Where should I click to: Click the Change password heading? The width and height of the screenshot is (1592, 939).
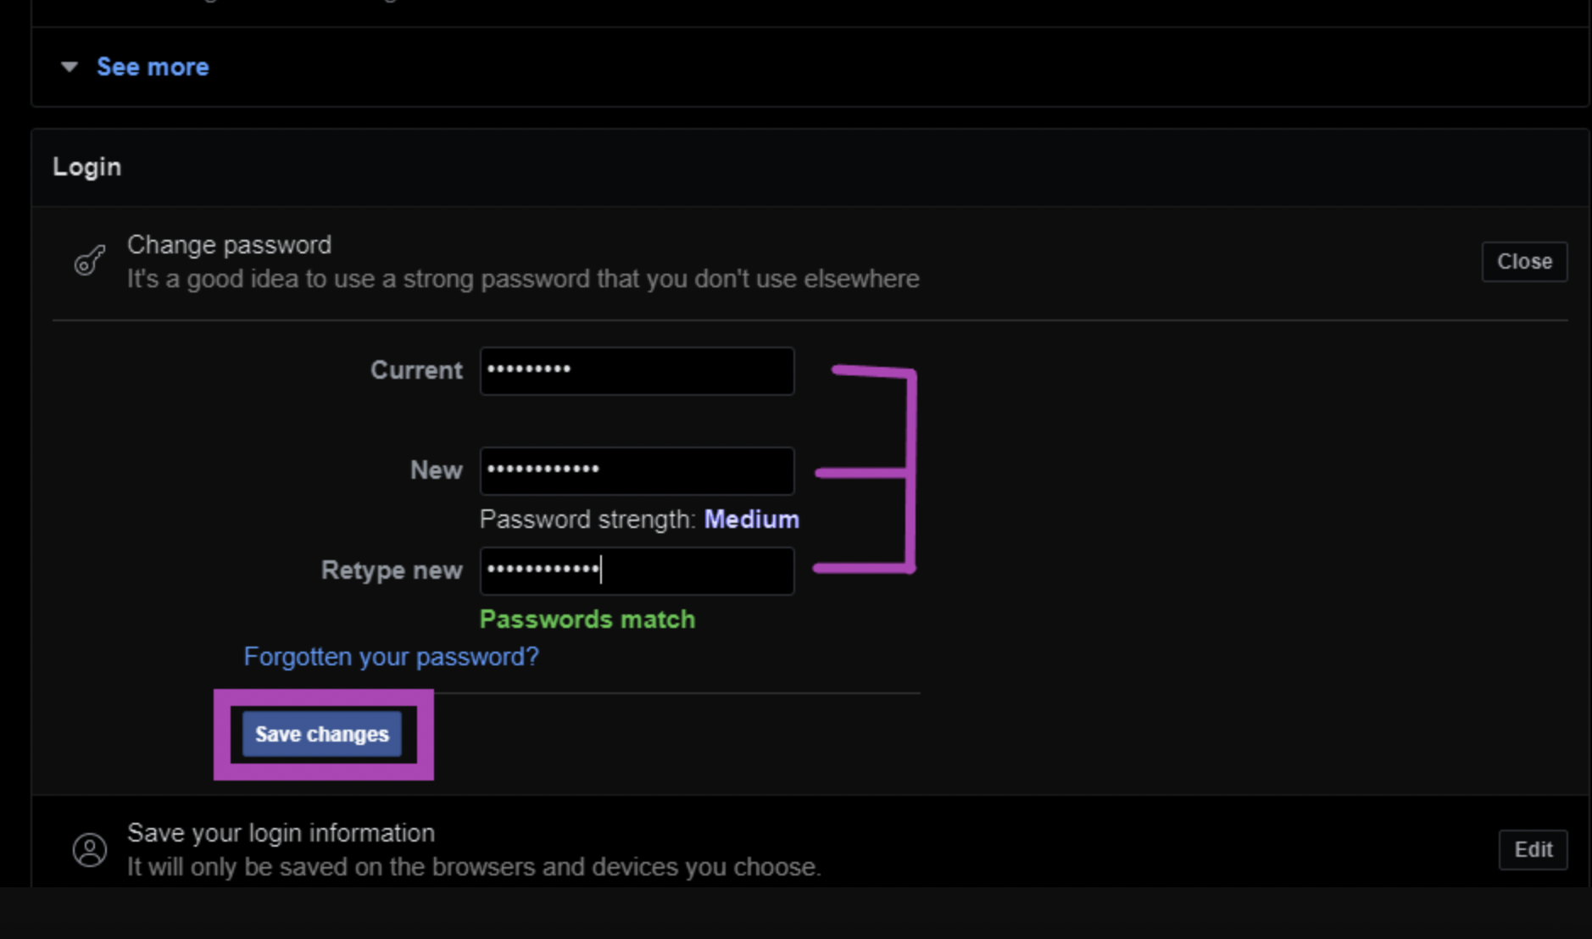229,245
